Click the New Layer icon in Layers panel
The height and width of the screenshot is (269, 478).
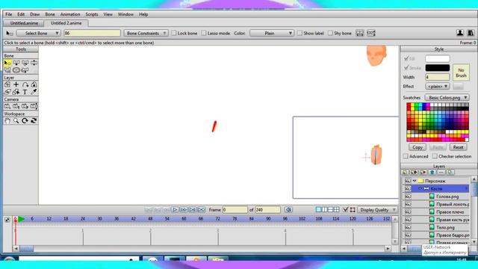[405, 173]
